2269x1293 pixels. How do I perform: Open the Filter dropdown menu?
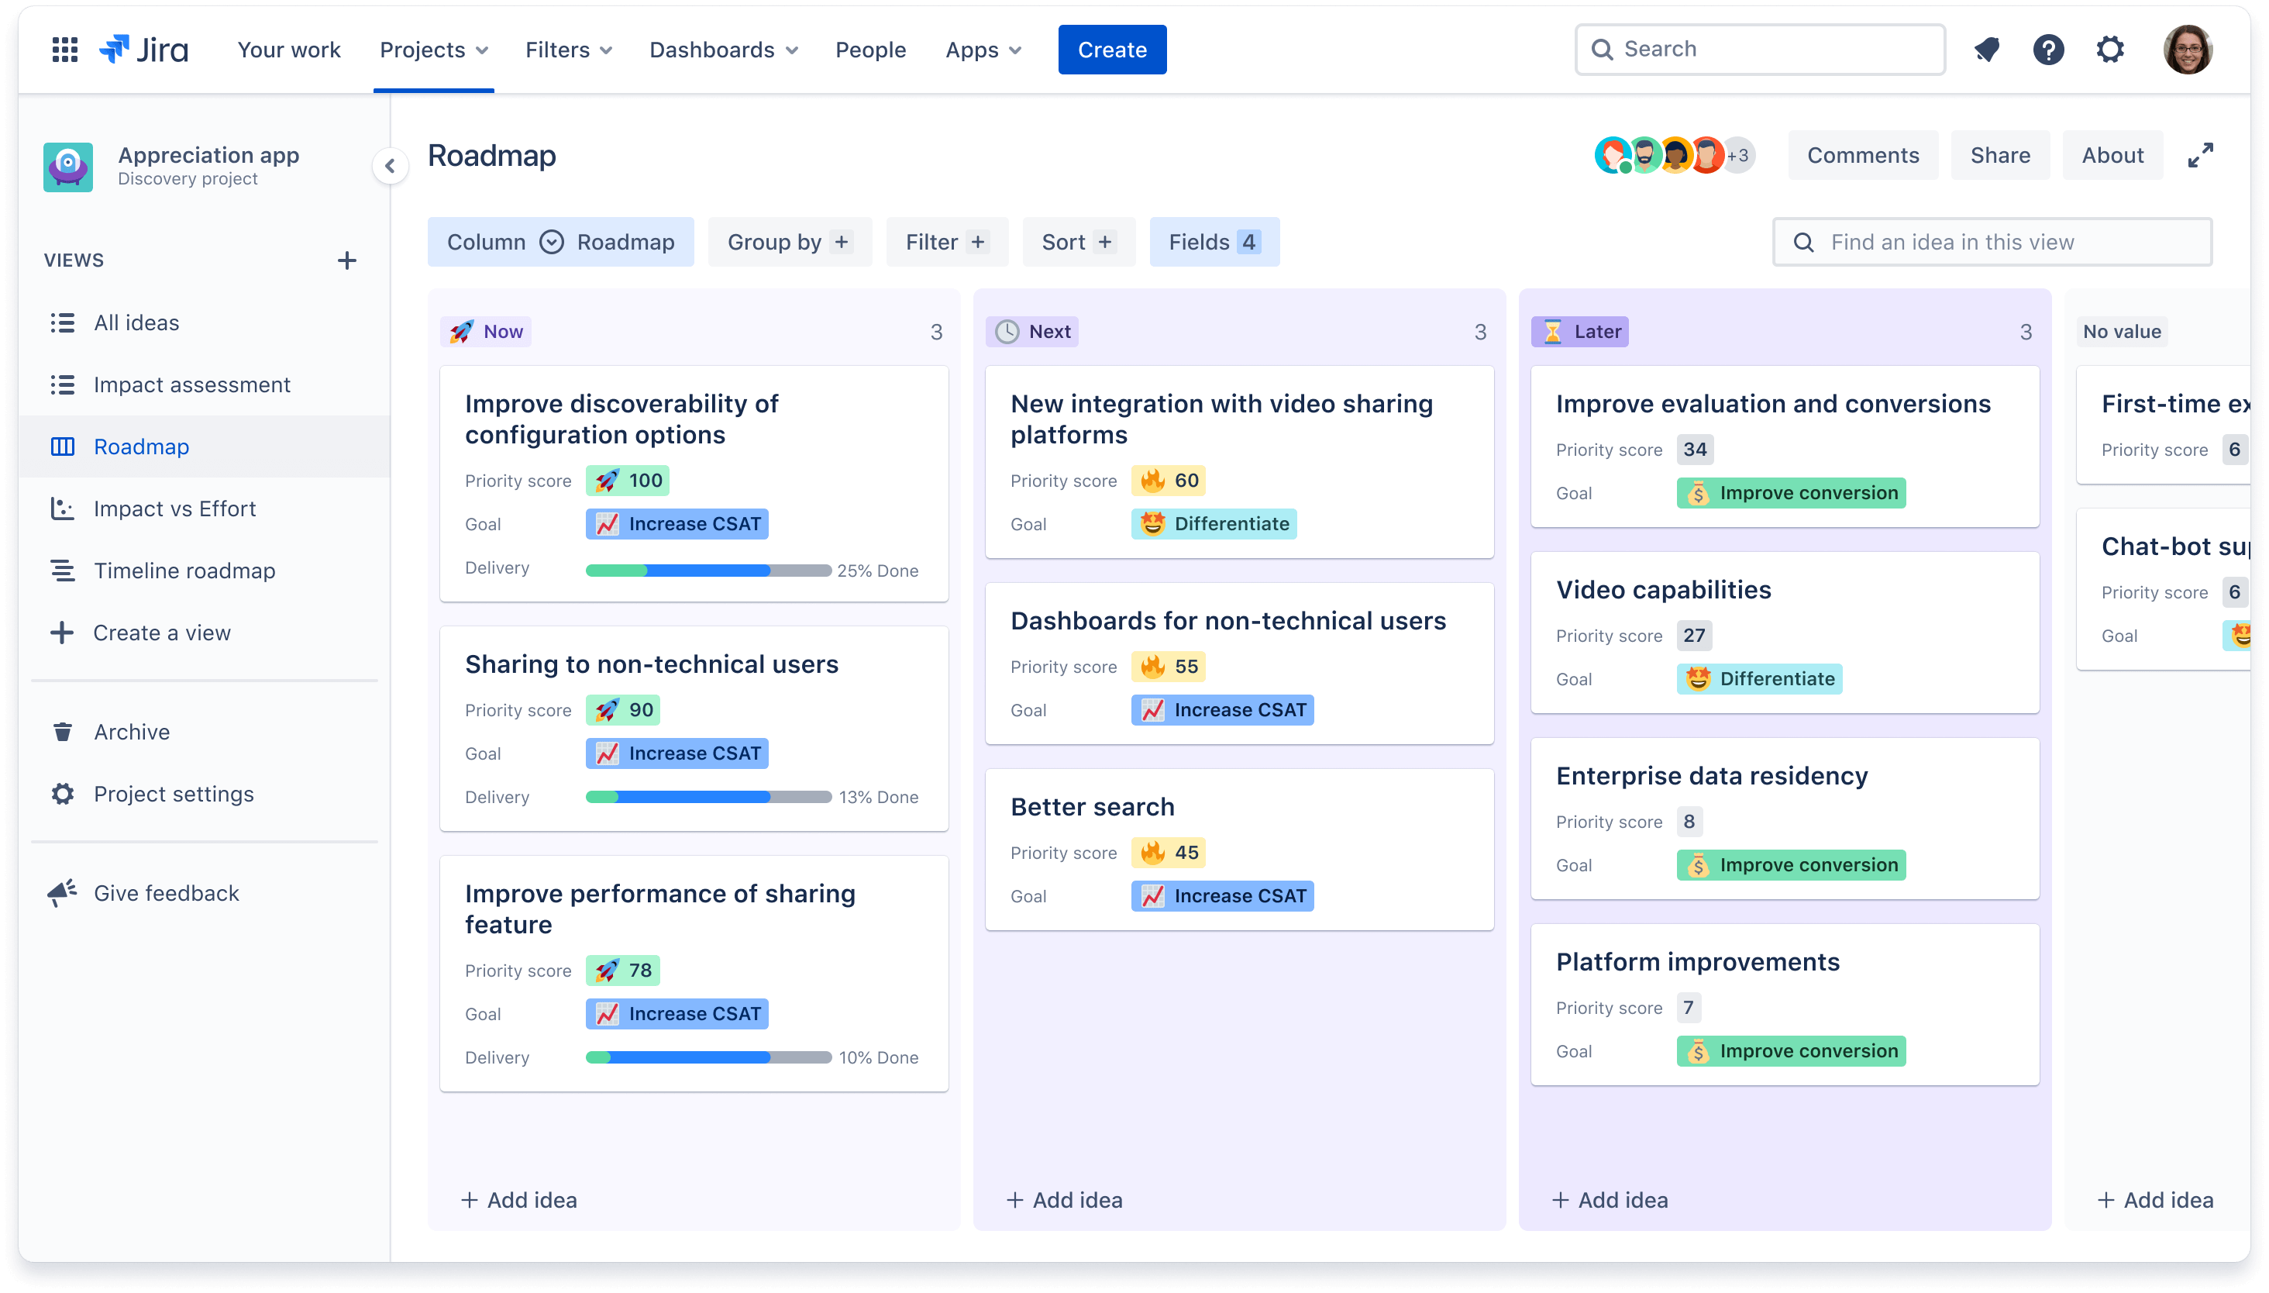click(945, 242)
